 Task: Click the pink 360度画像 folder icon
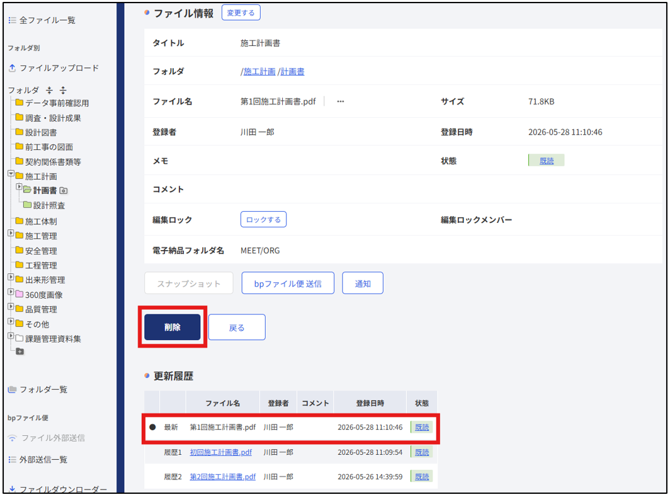(20, 294)
